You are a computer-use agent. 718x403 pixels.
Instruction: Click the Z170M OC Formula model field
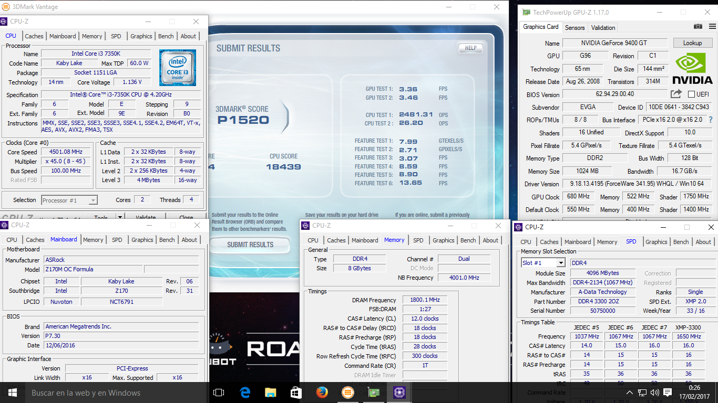pos(93,269)
